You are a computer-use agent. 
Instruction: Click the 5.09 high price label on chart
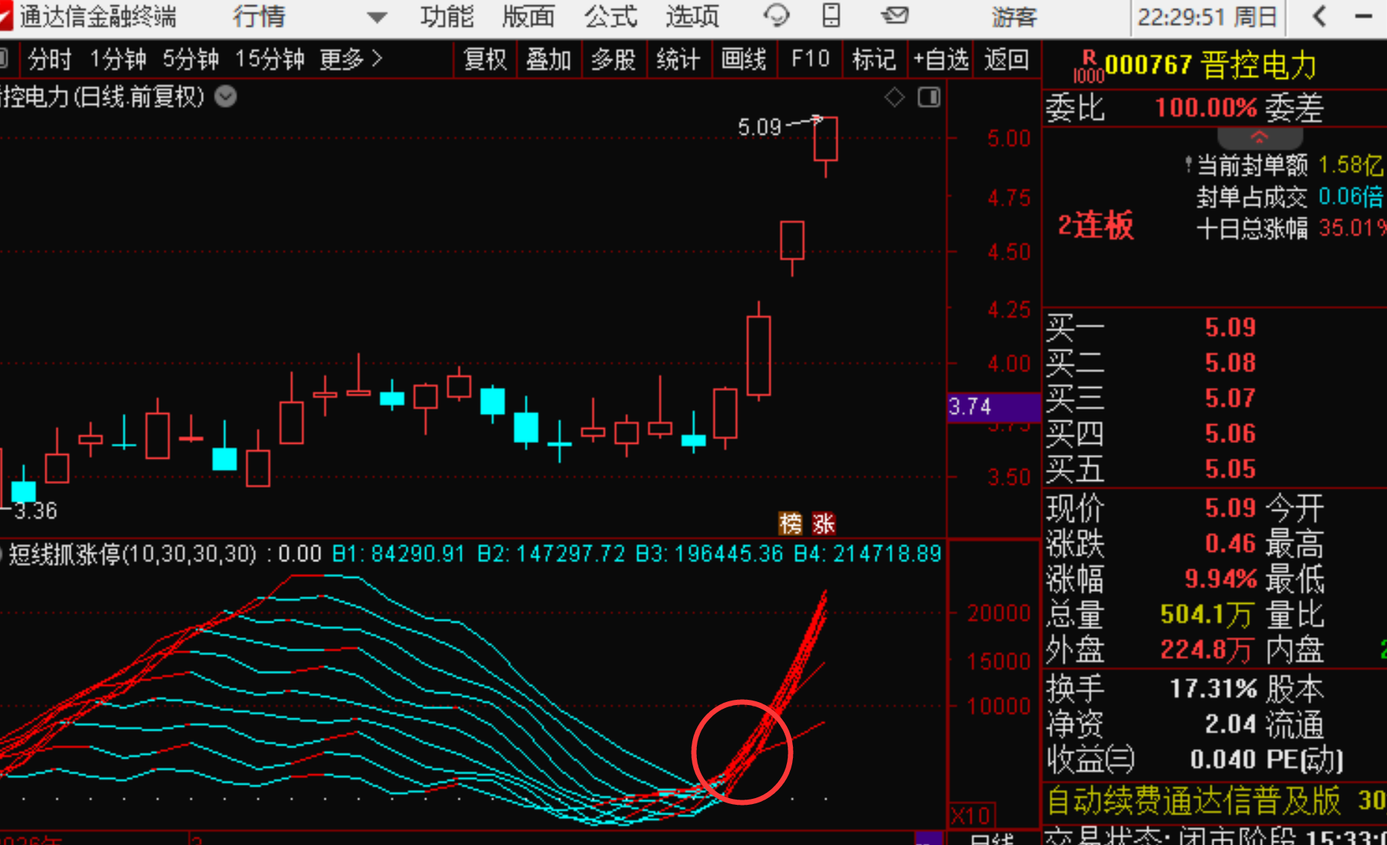coord(759,127)
